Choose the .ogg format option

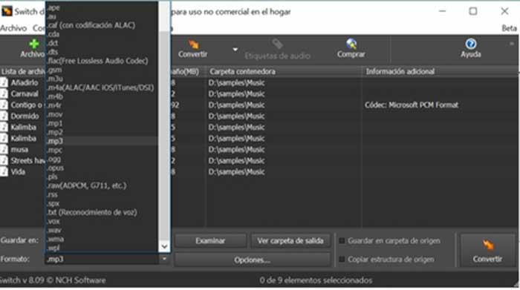pos(102,159)
